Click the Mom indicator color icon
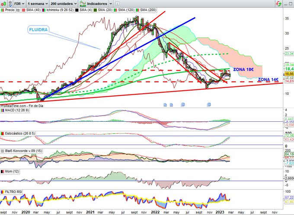The image size is (294, 215). point(3,171)
